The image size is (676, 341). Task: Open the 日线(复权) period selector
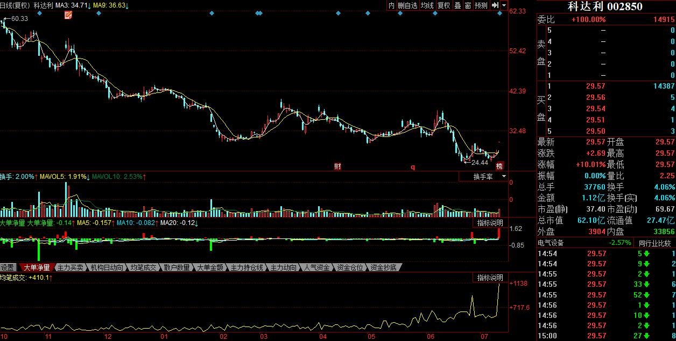click(x=15, y=5)
